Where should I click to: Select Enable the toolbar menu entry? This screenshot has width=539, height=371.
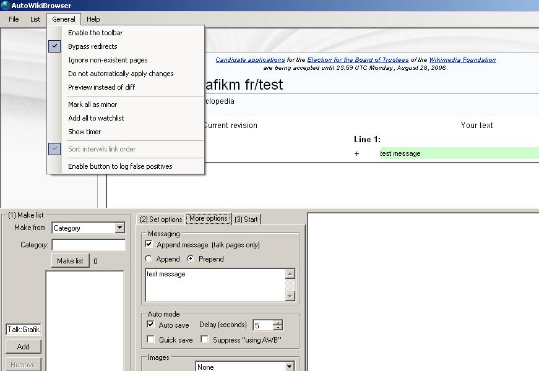pyautogui.click(x=95, y=33)
